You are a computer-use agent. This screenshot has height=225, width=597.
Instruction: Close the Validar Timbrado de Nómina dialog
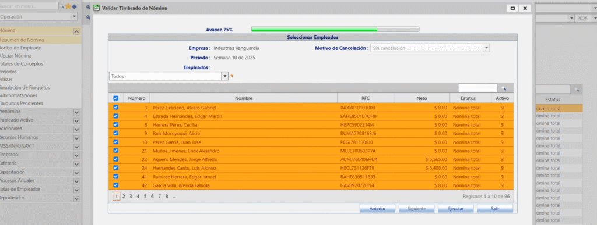coord(525,8)
